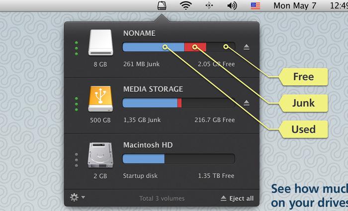Click the dotted cross status icon in the menu bar
This screenshot has height=211, width=348.
[209, 5]
